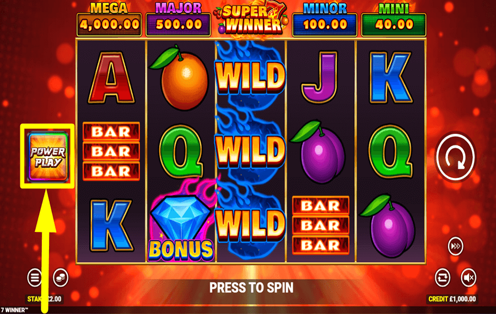Open the autoplay loop settings
The image size is (496, 314).
point(442,278)
